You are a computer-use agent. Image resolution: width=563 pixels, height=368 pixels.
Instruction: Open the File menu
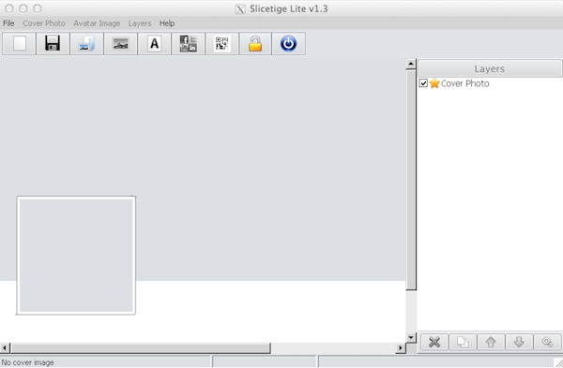pos(8,23)
